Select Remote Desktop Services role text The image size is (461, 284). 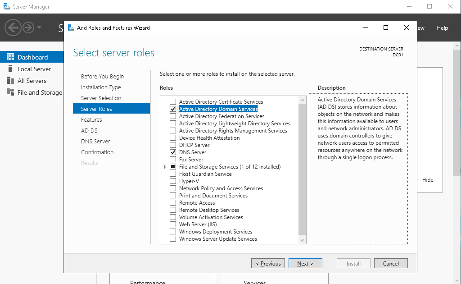[x=209, y=210]
